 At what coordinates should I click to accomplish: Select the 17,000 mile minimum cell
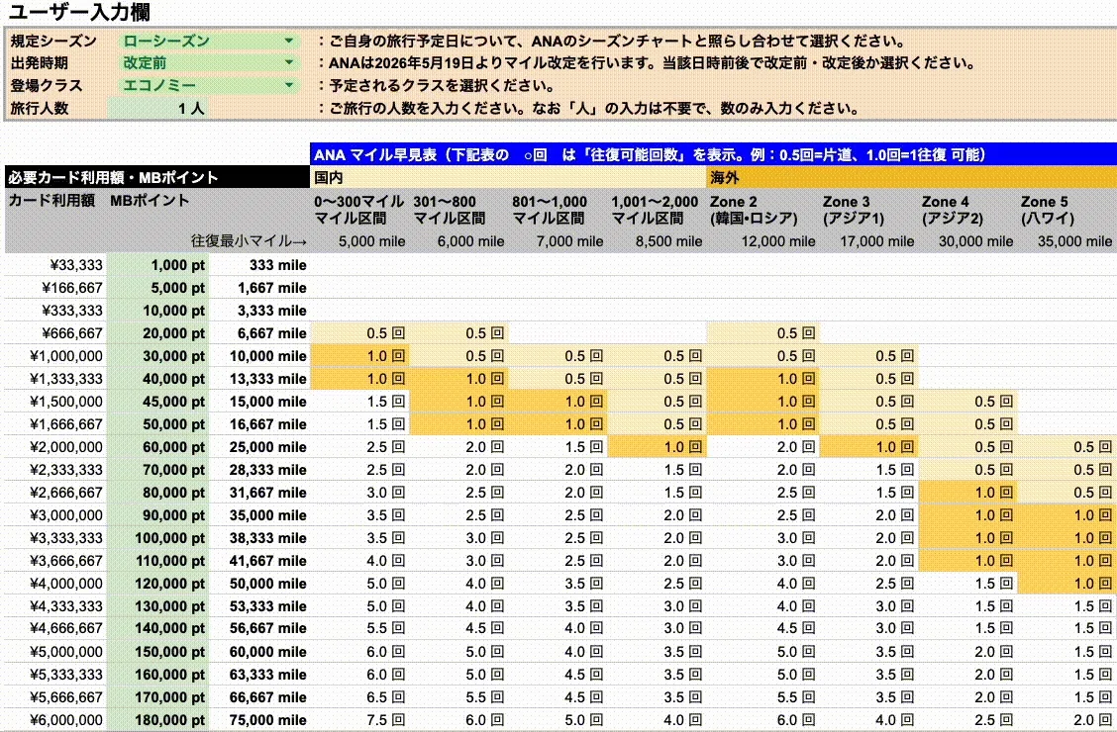pos(868,242)
